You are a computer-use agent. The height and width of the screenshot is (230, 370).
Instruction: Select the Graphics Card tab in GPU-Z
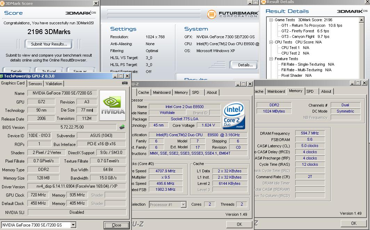tap(13, 83)
